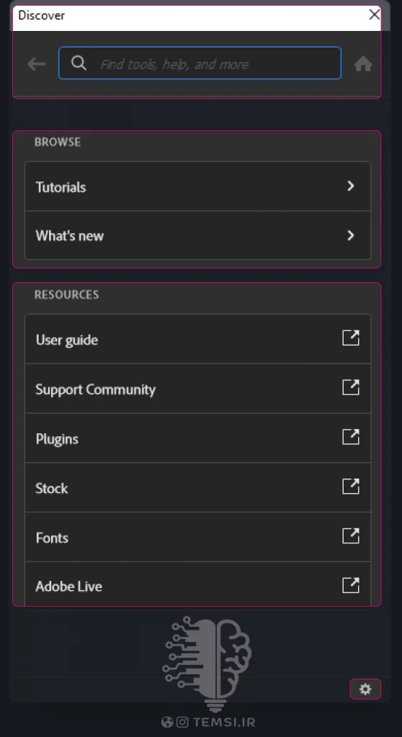The width and height of the screenshot is (402, 737).
Task: Open the User guide resource
Action: pos(197,339)
